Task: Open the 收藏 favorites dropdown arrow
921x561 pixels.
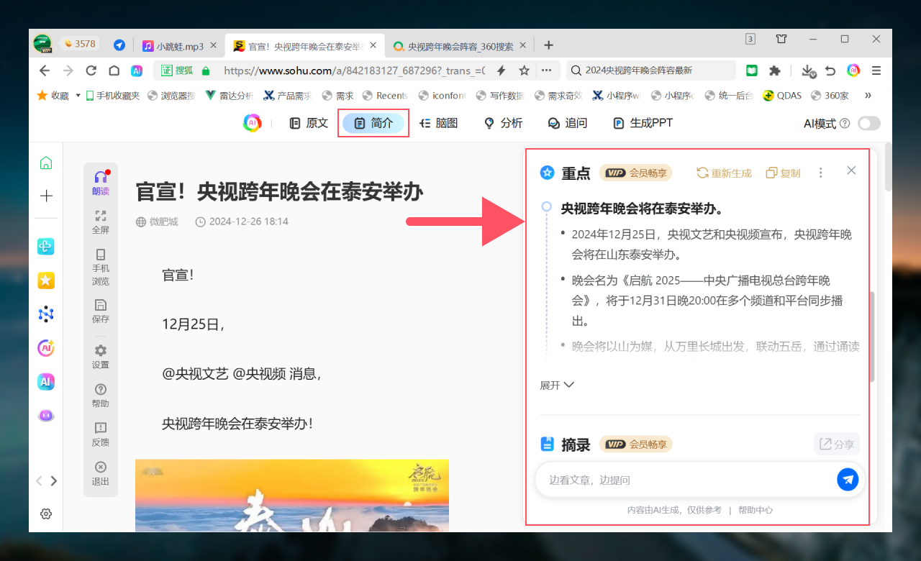Action: 78,95
